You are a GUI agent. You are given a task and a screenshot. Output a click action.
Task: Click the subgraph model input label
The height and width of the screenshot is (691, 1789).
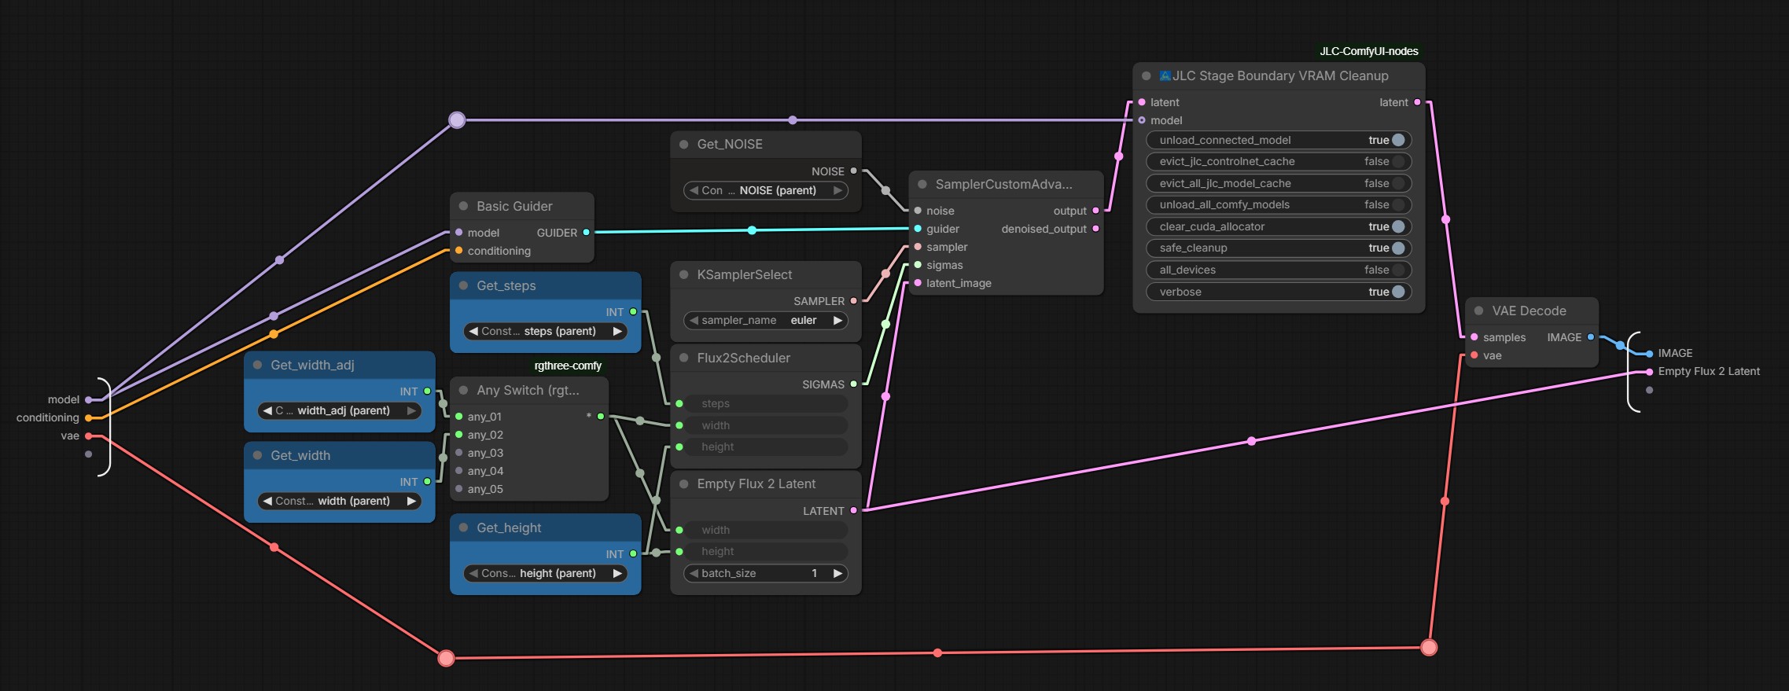pos(64,399)
